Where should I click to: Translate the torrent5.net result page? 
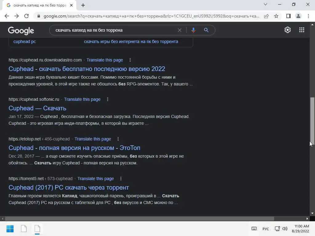[96, 179]
